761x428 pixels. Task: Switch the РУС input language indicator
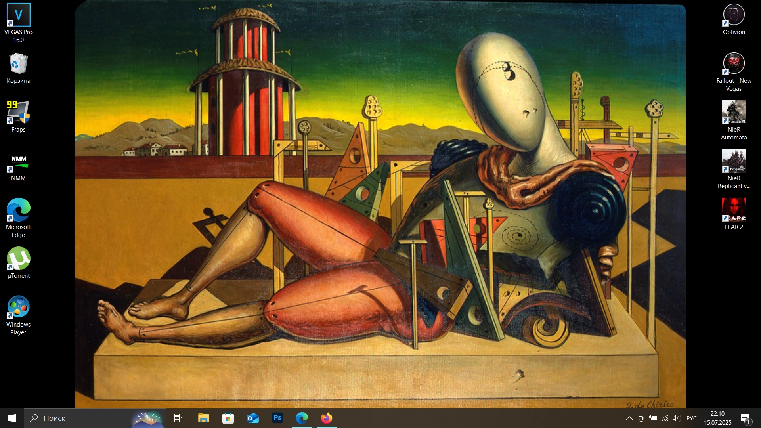[692, 418]
